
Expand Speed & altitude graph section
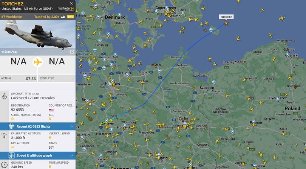coord(38,155)
